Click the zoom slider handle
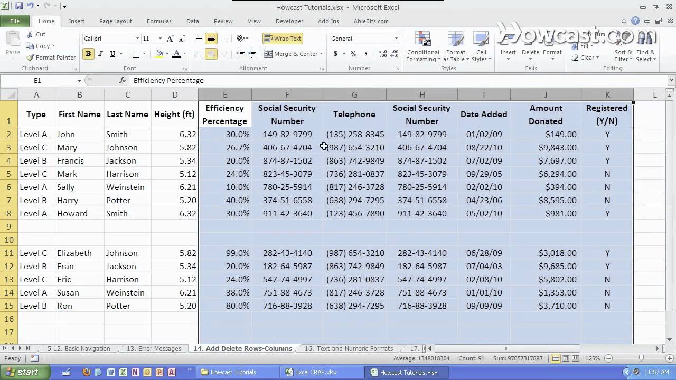 pyautogui.click(x=641, y=358)
